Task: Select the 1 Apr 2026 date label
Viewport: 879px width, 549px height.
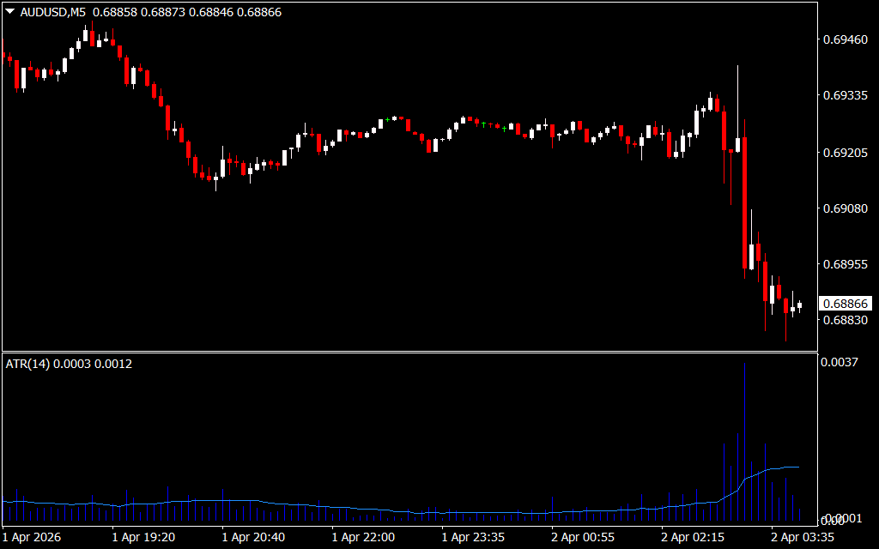Action: 33,537
